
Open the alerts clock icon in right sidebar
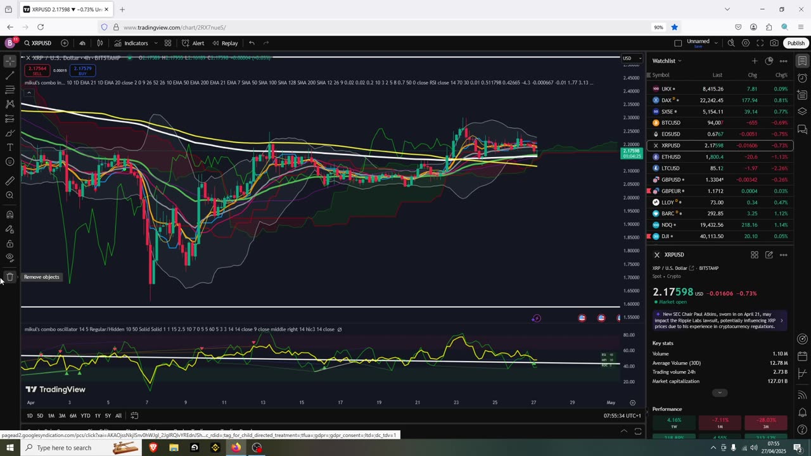(802, 78)
